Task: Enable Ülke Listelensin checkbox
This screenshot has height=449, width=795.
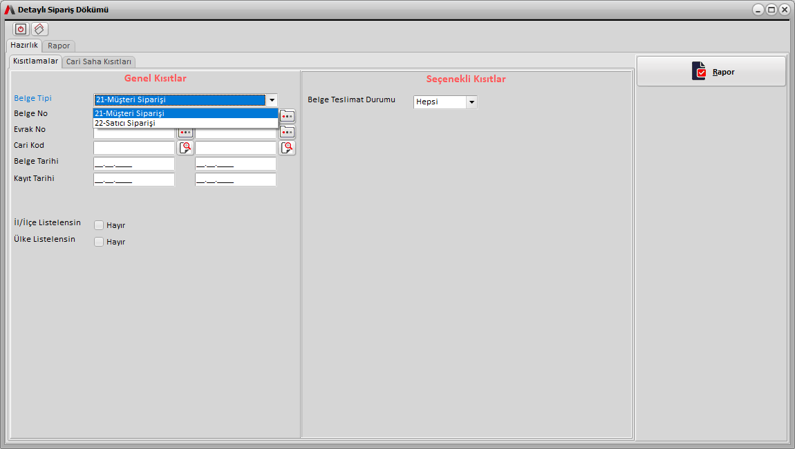Action: (x=99, y=242)
